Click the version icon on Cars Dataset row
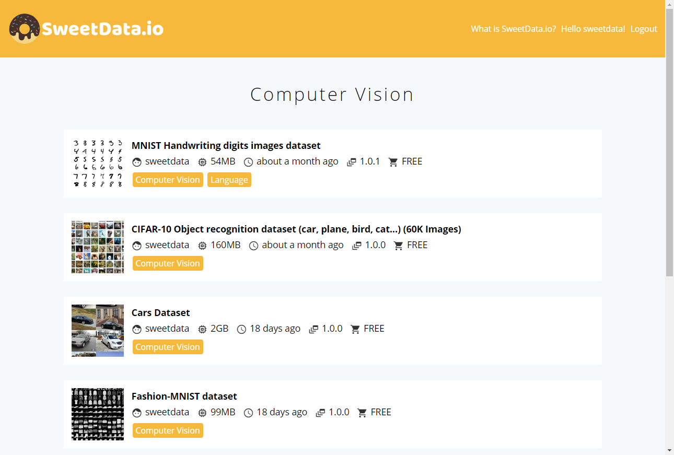 tap(313, 329)
